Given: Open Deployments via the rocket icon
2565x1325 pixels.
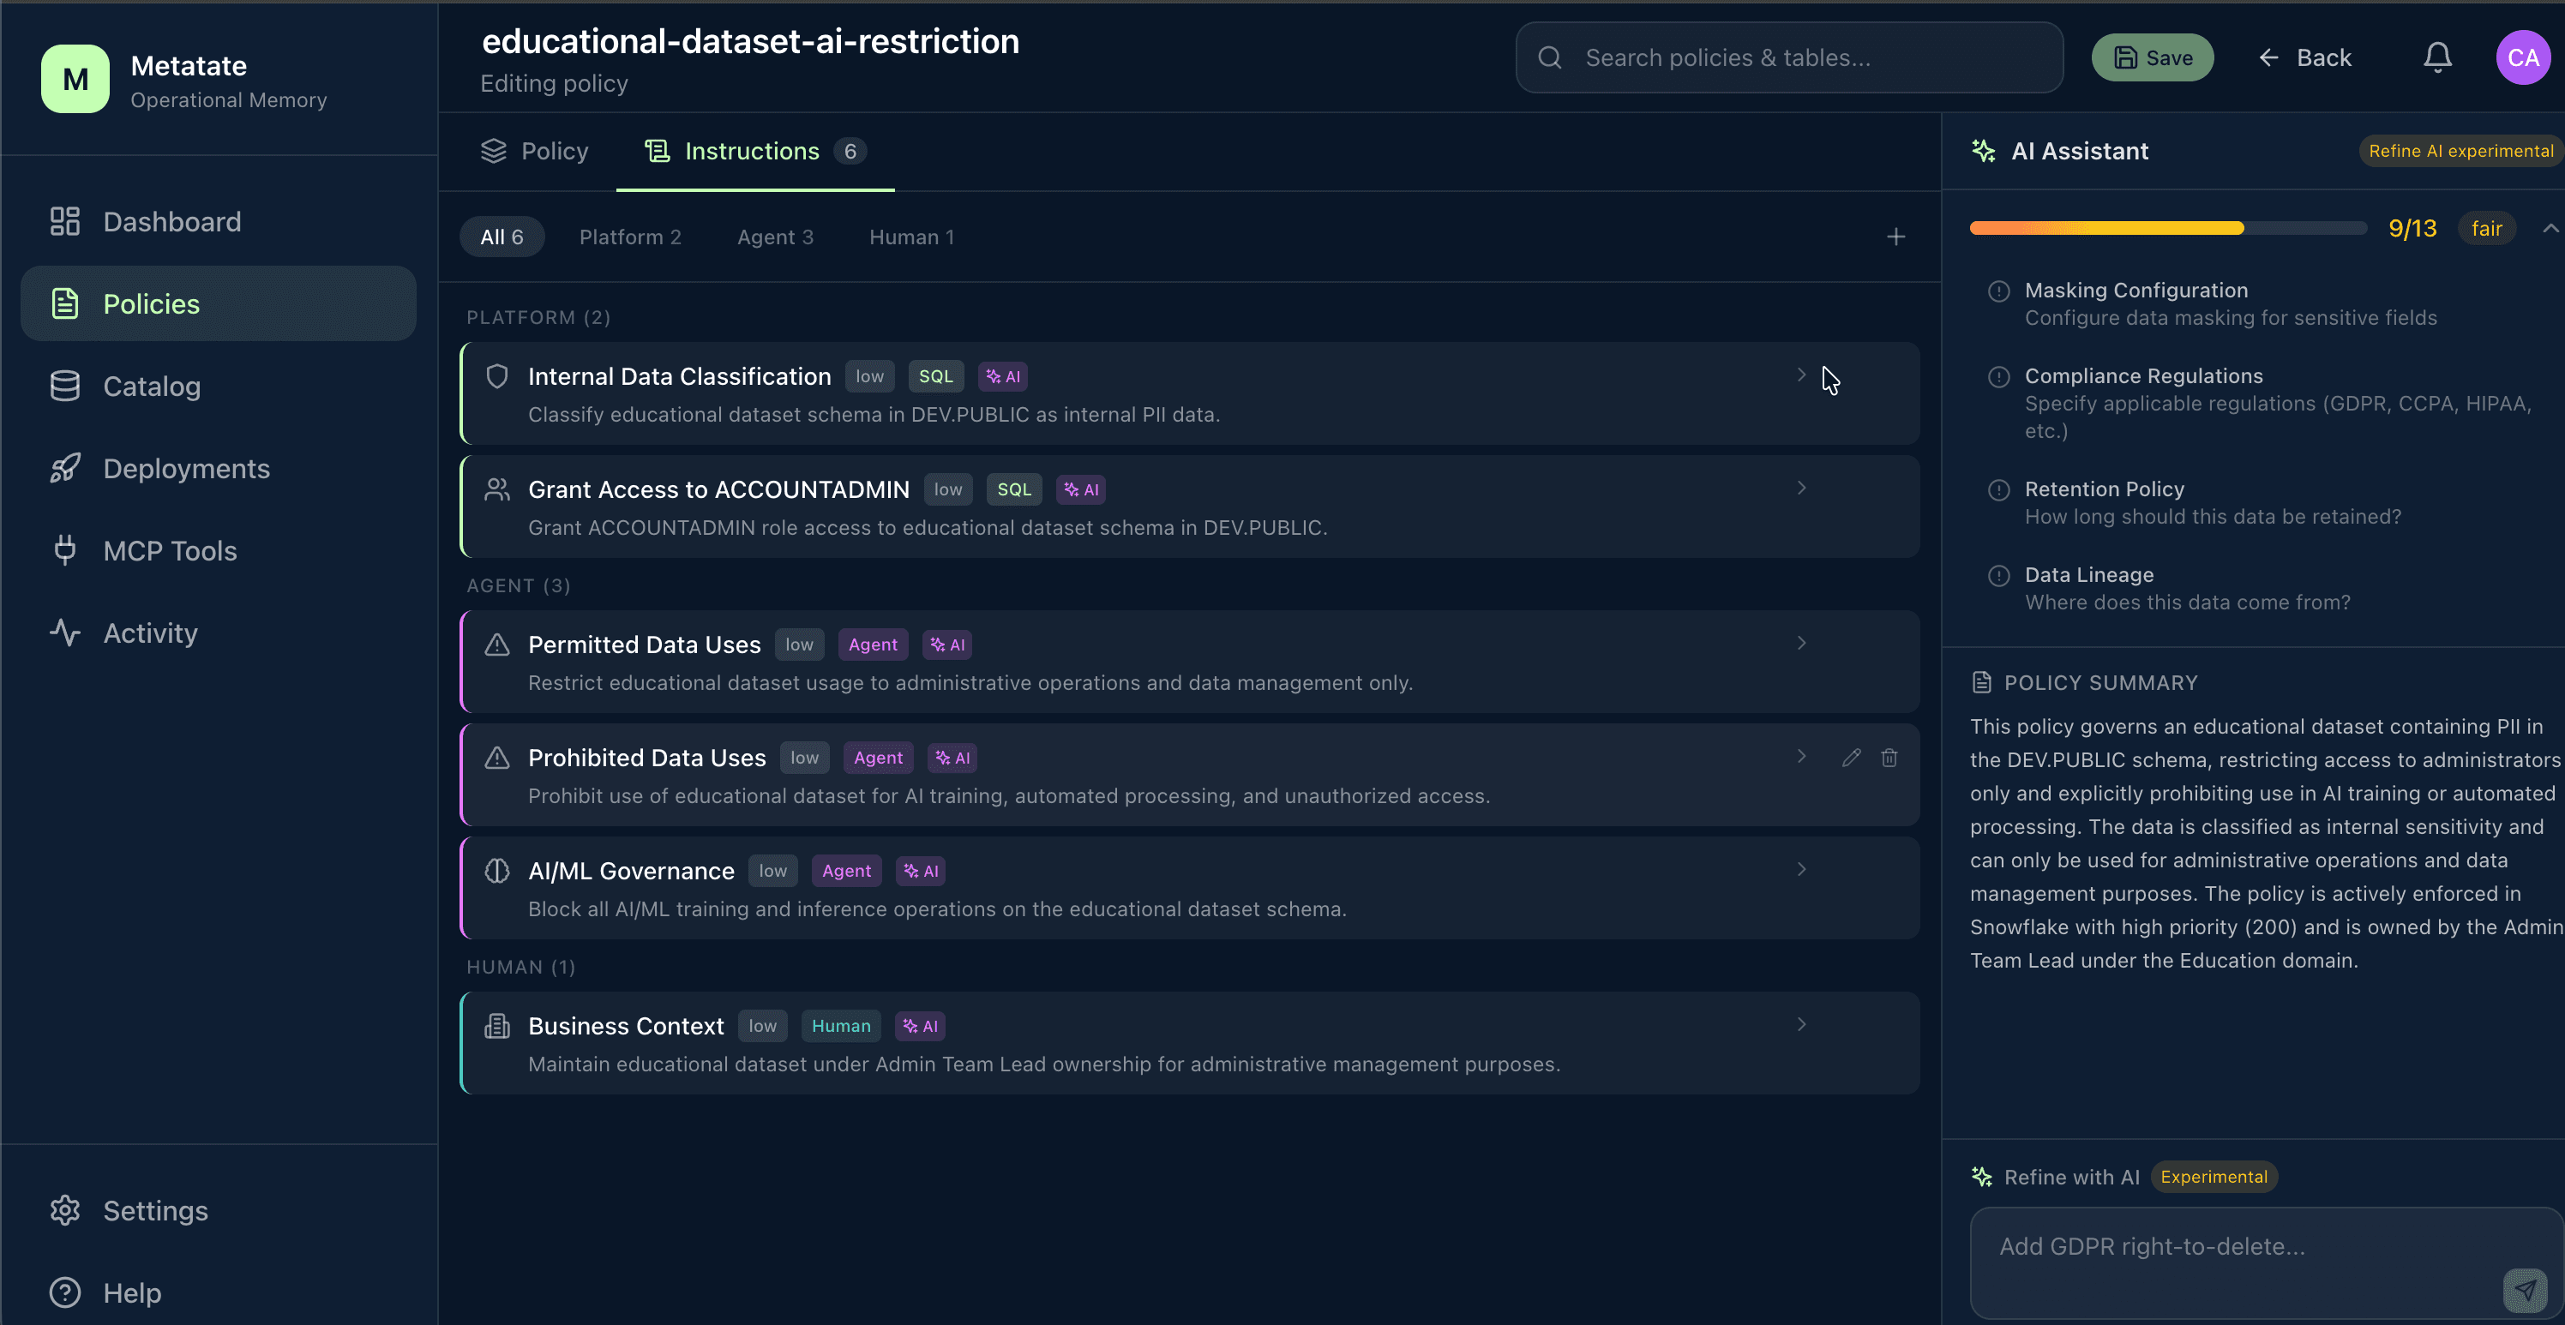Looking at the screenshot, I should [64, 468].
